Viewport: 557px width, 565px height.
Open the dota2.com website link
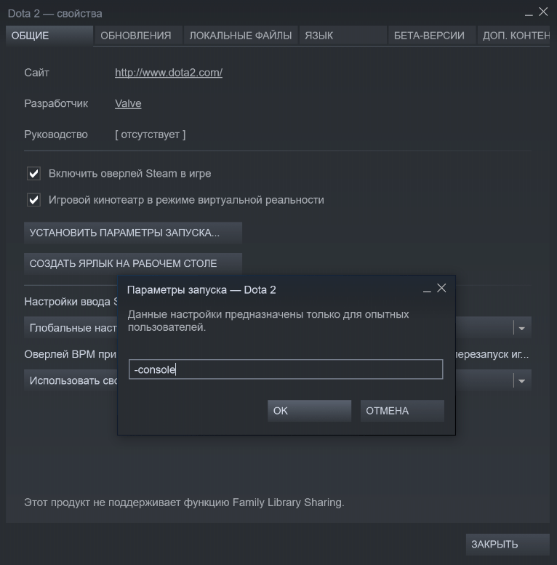[x=169, y=73]
